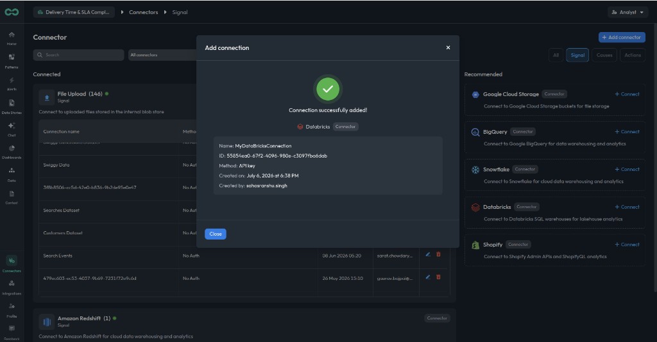Image resolution: width=657 pixels, height=342 pixels.
Task: Connect Shopify connector
Action: 627,245
